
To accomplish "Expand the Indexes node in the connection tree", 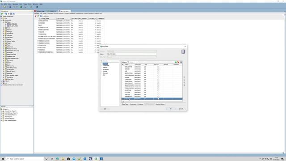I will pyautogui.click(x=4, y=30).
